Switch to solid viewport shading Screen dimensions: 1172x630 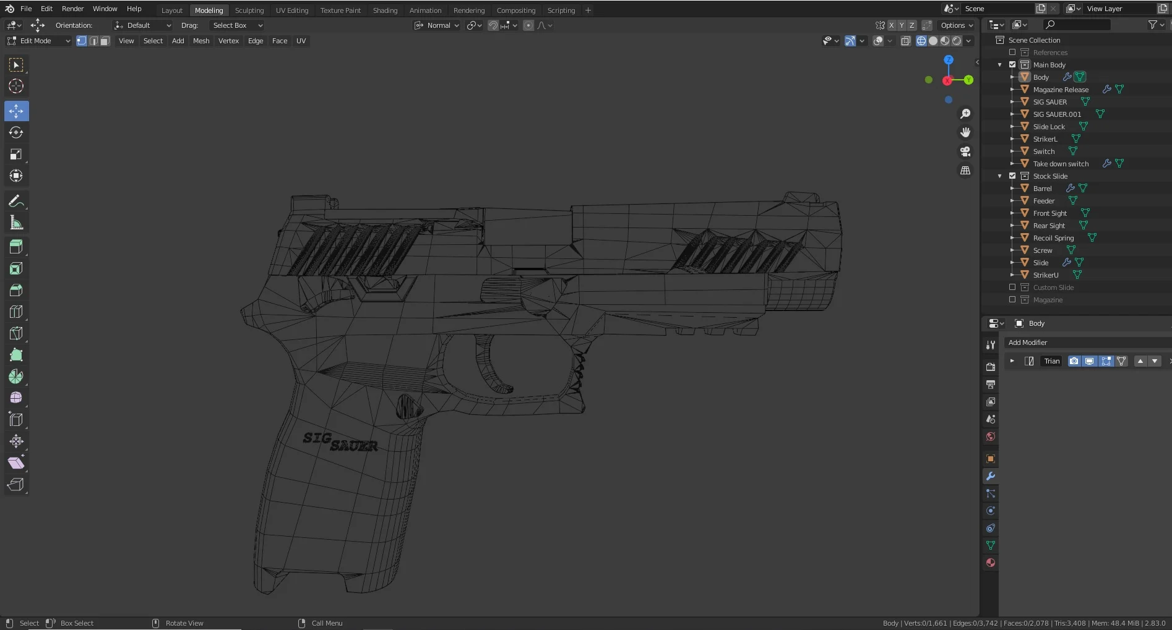pyautogui.click(x=933, y=41)
